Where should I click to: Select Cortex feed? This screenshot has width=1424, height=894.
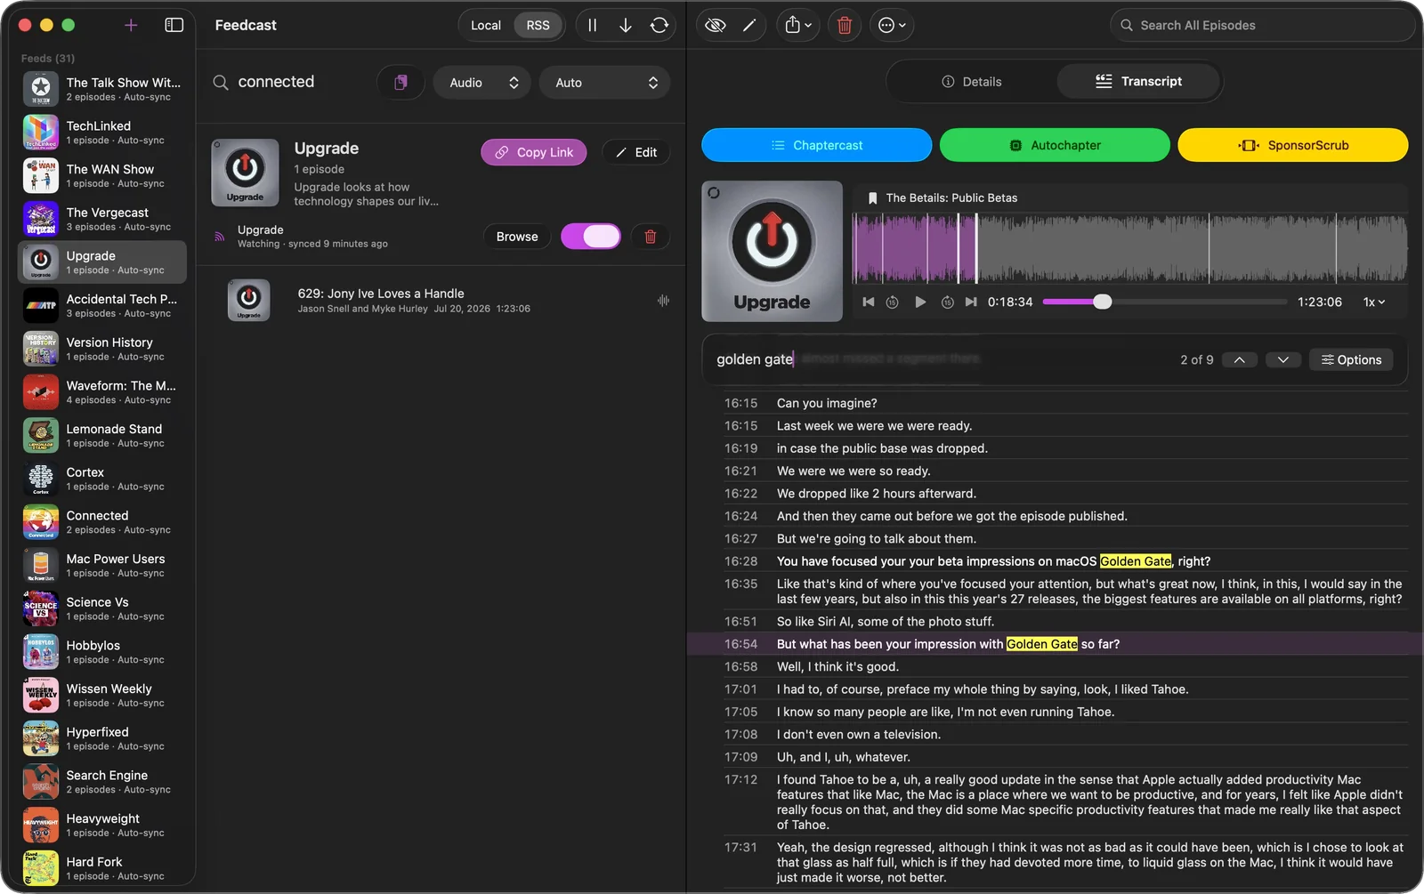tap(102, 479)
